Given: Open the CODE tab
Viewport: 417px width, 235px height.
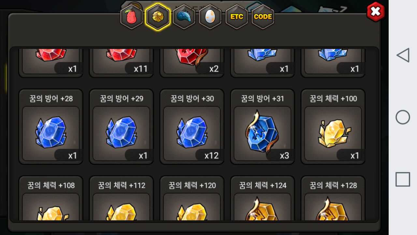Looking at the screenshot, I should pyautogui.click(x=263, y=17).
